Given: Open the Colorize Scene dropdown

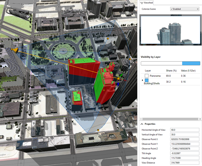Looking at the screenshot, I should (184, 9).
